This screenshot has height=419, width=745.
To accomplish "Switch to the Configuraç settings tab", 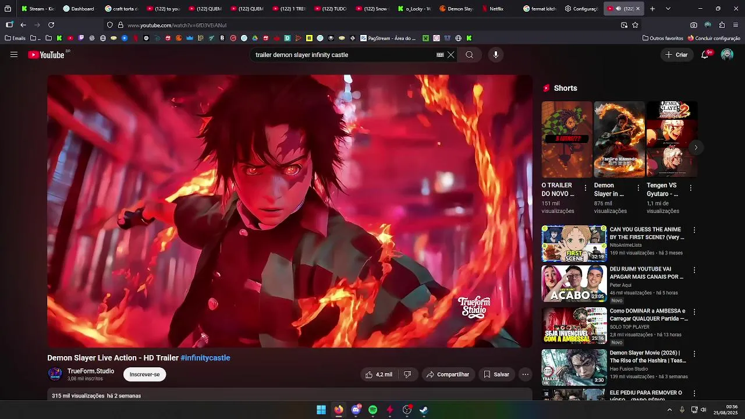I will click(581, 9).
